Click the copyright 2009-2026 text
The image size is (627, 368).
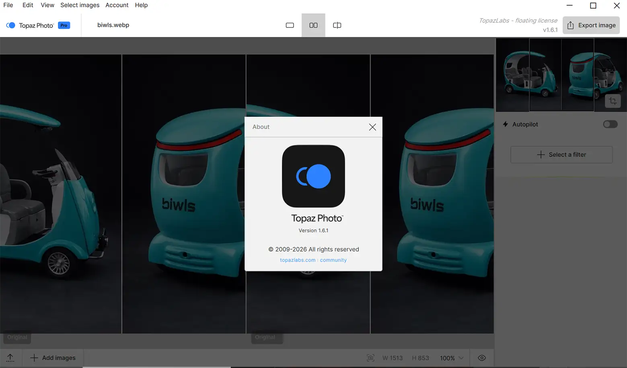313,249
